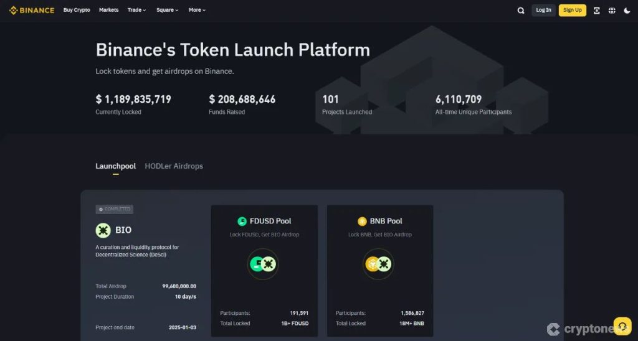Image resolution: width=638 pixels, height=341 pixels.
Task: Open Buy Crypto in the navbar
Action: [77, 10]
